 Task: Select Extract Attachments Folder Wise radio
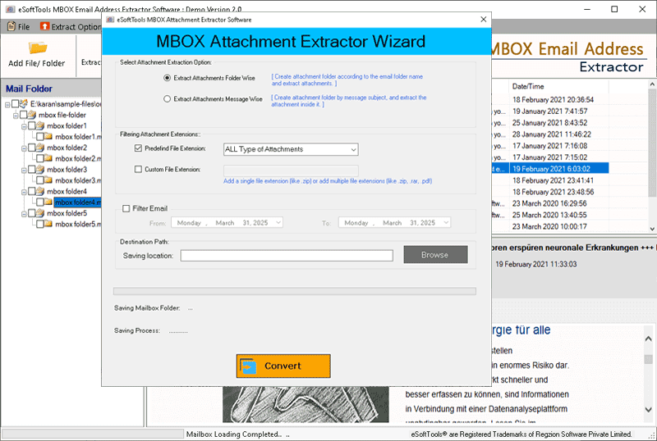(x=168, y=78)
